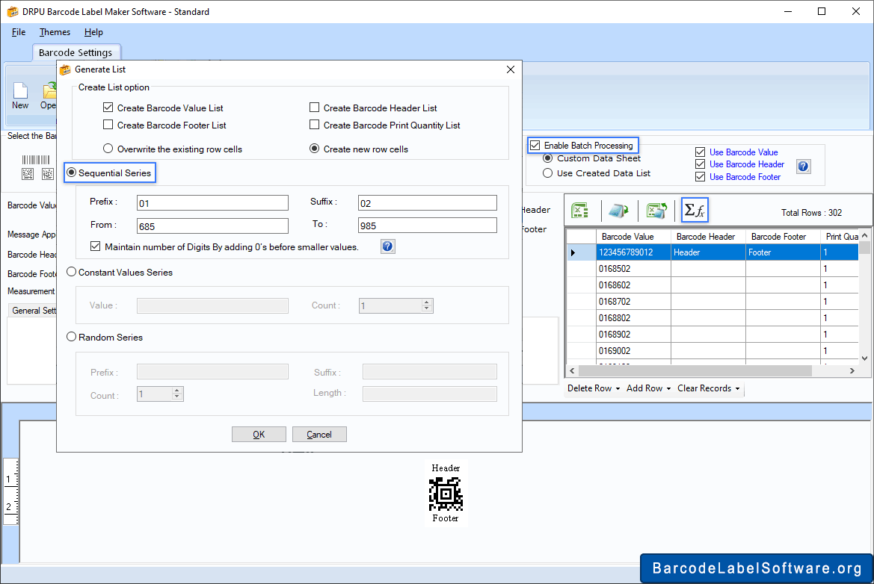Select Overwrite the existing row cells
The height and width of the screenshot is (584, 874).
(x=108, y=149)
